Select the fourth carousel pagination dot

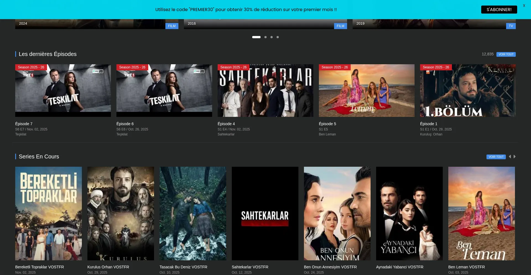(x=278, y=37)
